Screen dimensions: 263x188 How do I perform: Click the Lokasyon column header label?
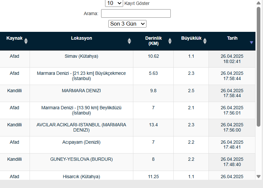[x=81, y=38]
